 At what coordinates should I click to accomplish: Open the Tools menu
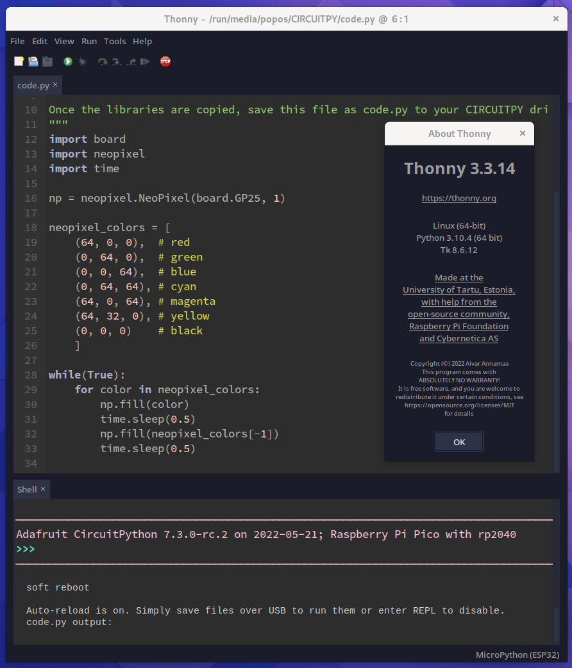click(115, 42)
